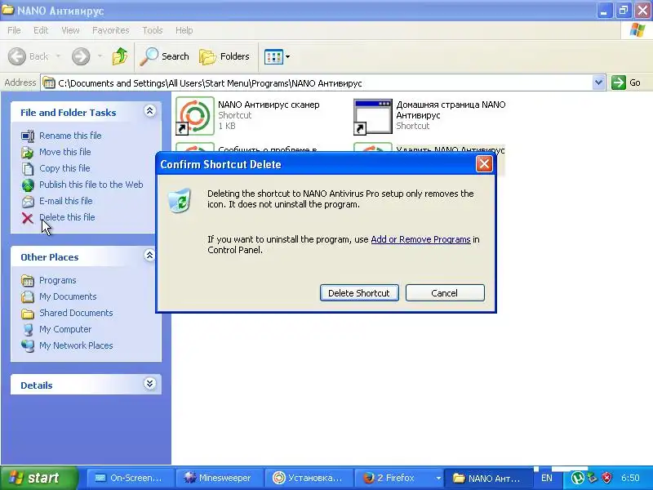Switch to Minesweeper taskbar button
Image resolution: width=653 pixels, height=490 pixels.
(x=220, y=478)
